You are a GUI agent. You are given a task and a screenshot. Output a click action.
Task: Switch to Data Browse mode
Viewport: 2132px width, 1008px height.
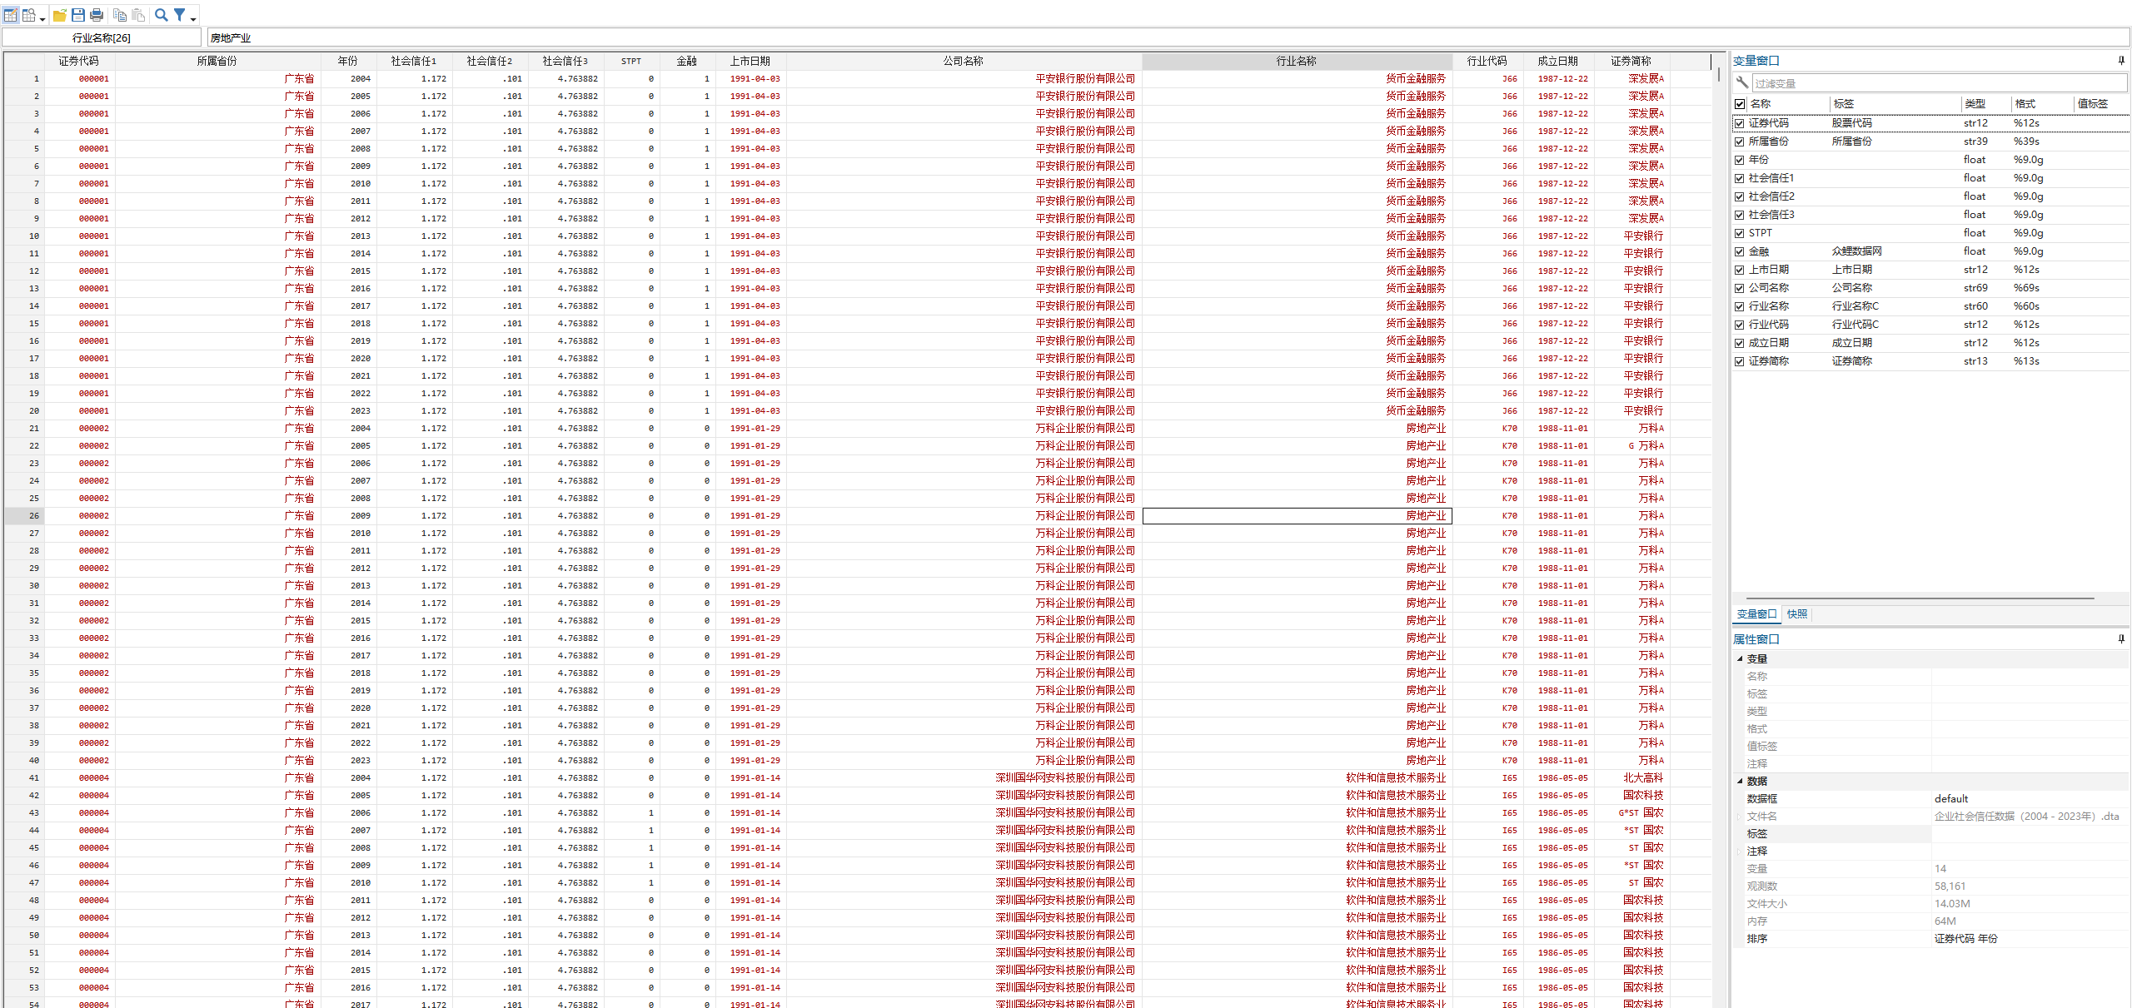coord(29,15)
